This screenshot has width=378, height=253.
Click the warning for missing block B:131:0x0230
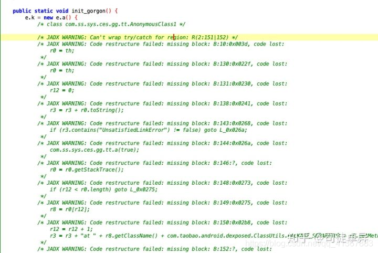[x=162, y=83]
